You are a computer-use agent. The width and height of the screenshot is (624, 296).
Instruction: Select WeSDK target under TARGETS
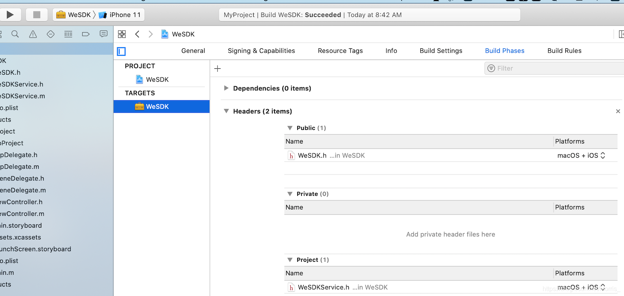(x=162, y=107)
